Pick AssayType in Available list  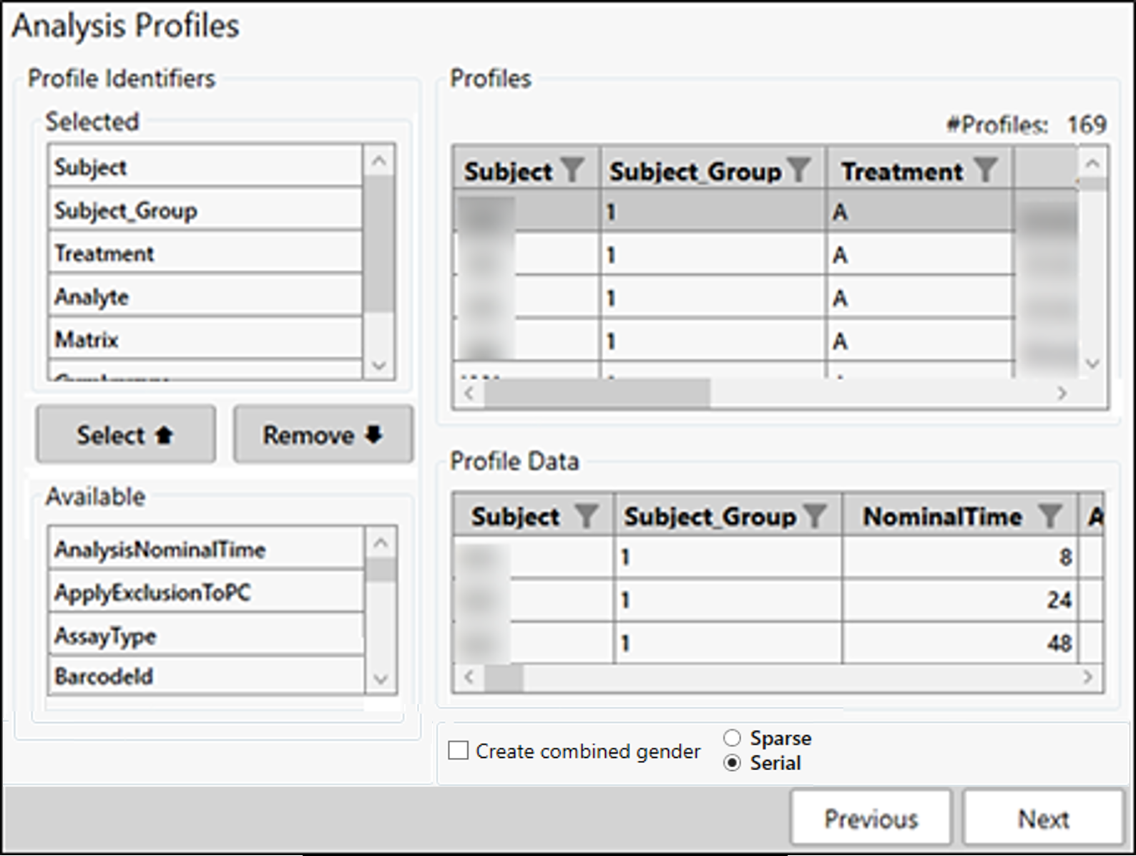[206, 635]
